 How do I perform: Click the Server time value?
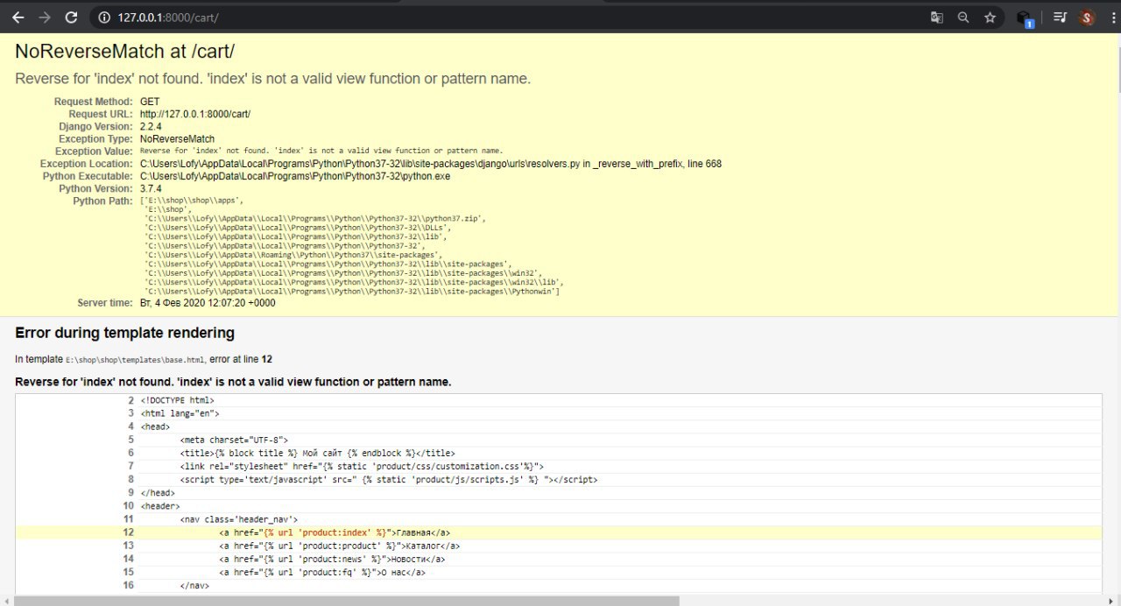pyautogui.click(x=208, y=303)
